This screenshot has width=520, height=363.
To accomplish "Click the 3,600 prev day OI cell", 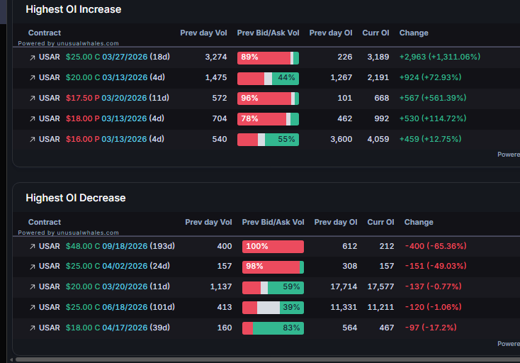I will (x=341, y=139).
